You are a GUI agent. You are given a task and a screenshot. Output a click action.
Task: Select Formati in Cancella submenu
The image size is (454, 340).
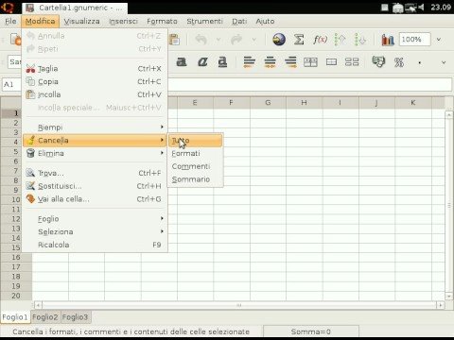pyautogui.click(x=195, y=153)
